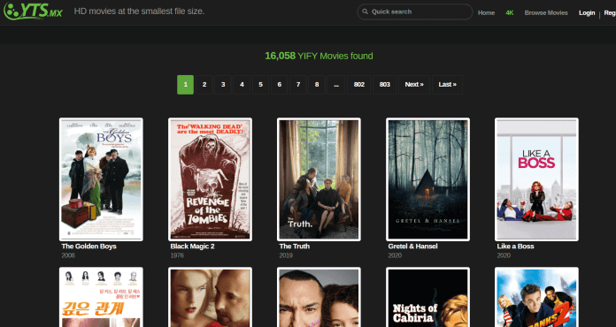This screenshot has height=327, width=616.
Task: Click the Last » pagination button
Action: point(448,85)
